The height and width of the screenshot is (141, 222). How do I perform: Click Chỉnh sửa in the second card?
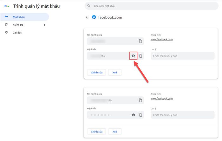click(96, 132)
